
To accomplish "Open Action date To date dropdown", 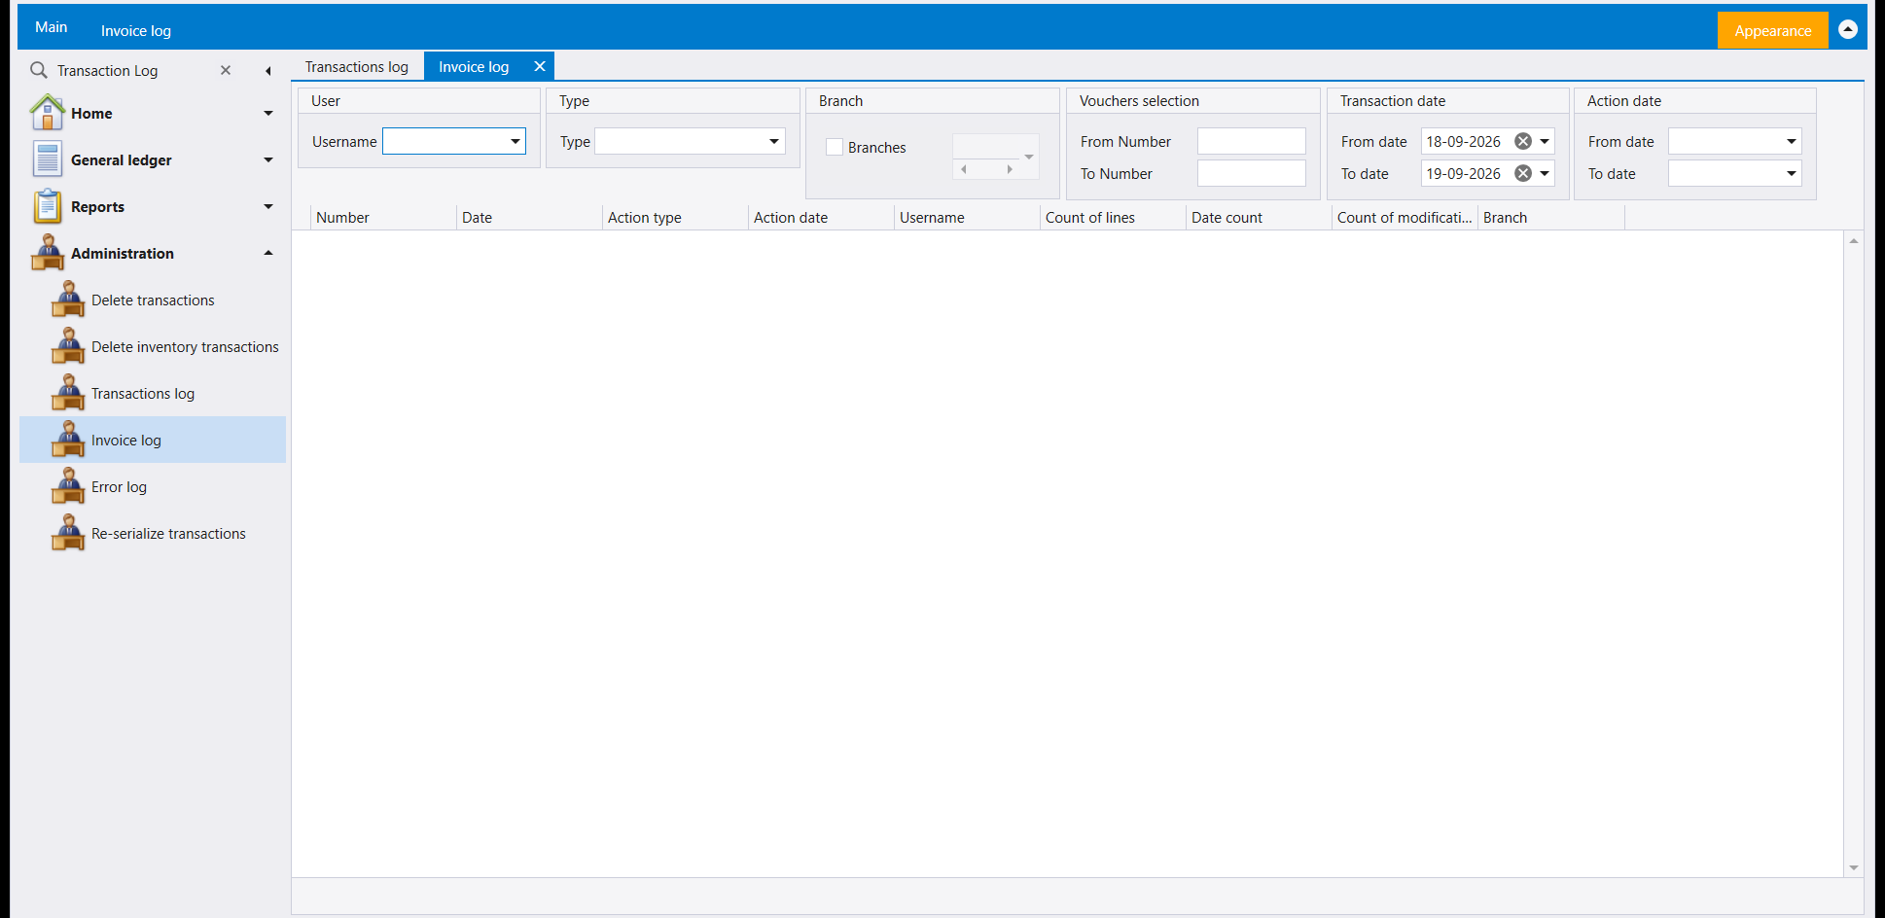I will point(1792,173).
